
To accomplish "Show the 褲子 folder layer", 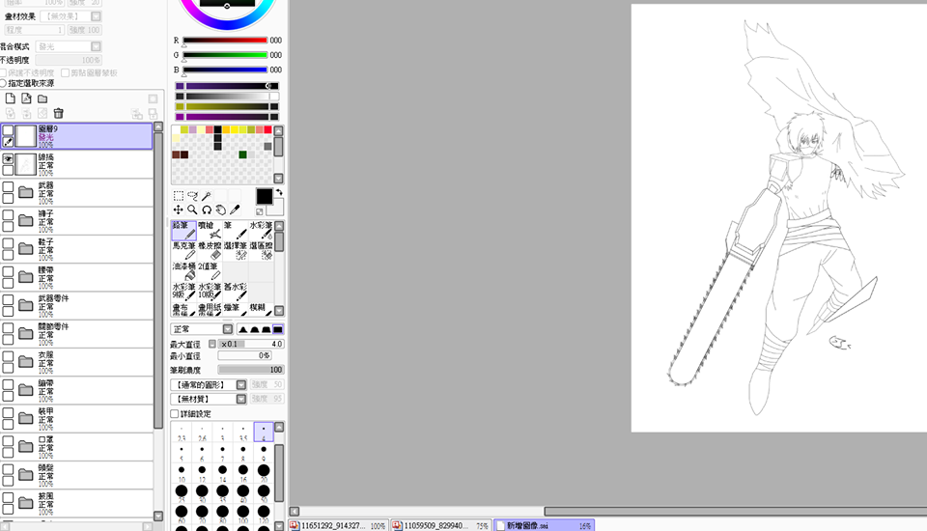I will click(8, 215).
